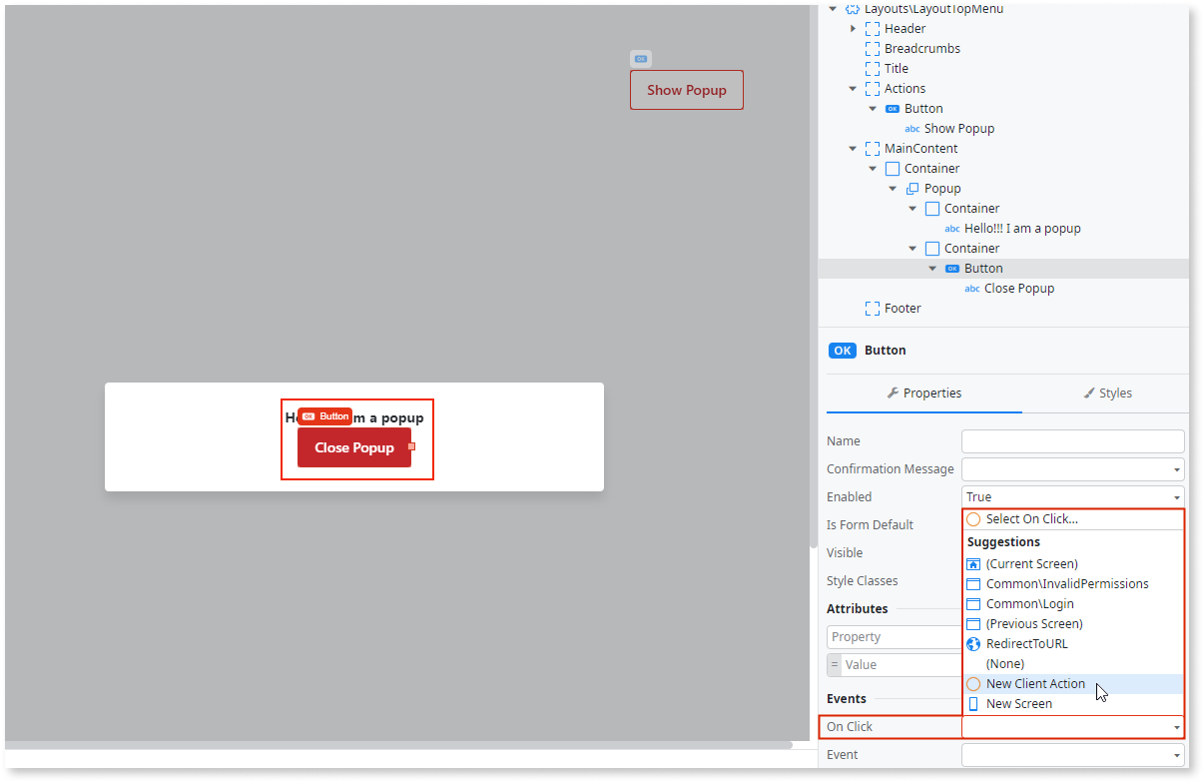
Task: Click the screen icon next to New Screen
Action: pyautogui.click(x=972, y=703)
